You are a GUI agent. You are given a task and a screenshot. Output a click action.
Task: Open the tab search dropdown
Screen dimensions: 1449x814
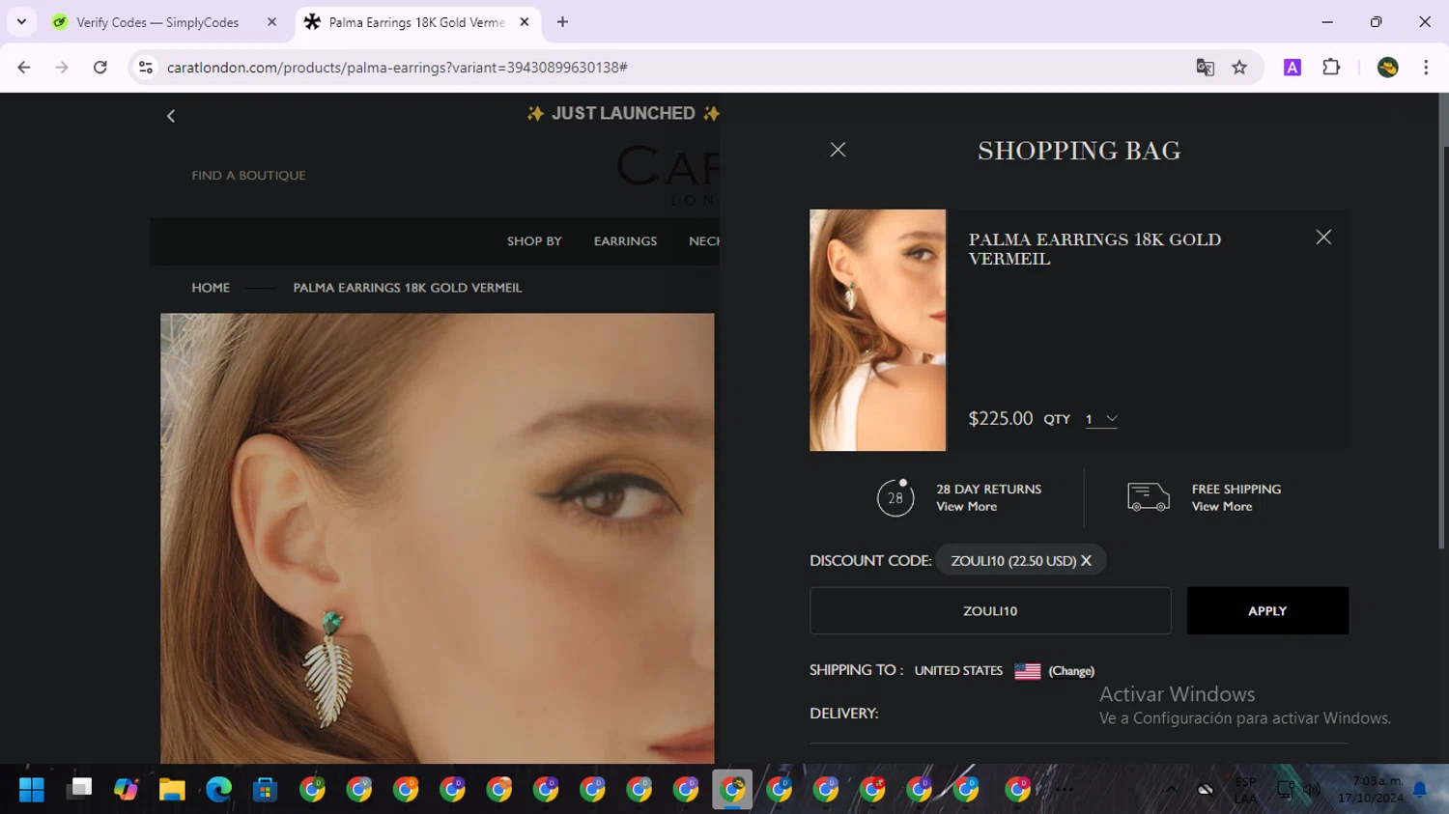coord(21,22)
